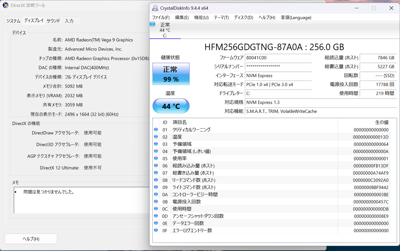Click the CrystalDiskInfo app icon in title bar

pyautogui.click(x=155, y=8)
